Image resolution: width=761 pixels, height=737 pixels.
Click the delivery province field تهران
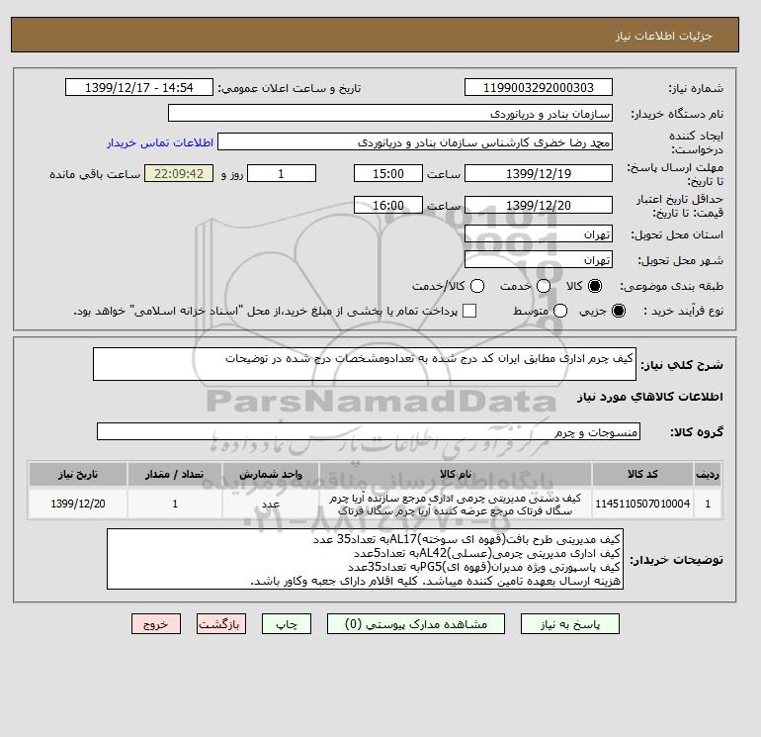click(539, 234)
